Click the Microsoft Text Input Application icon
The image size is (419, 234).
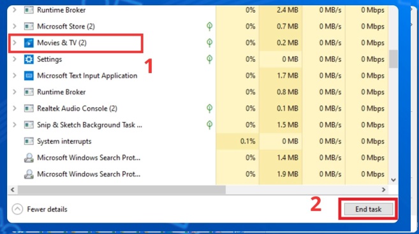click(x=29, y=76)
